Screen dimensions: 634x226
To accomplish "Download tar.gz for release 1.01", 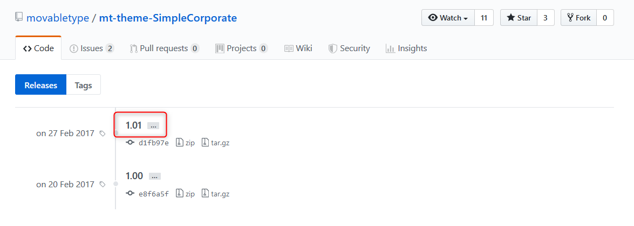I will click(x=216, y=143).
